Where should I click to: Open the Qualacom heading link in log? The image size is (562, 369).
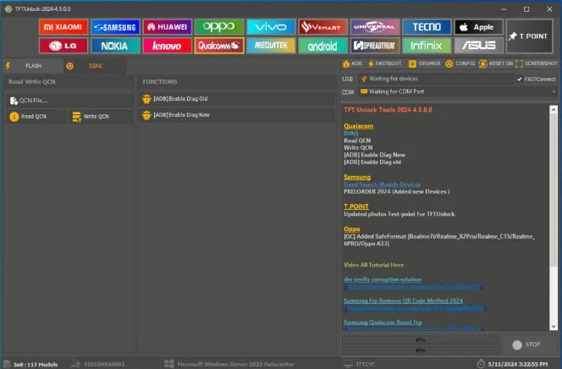358,126
